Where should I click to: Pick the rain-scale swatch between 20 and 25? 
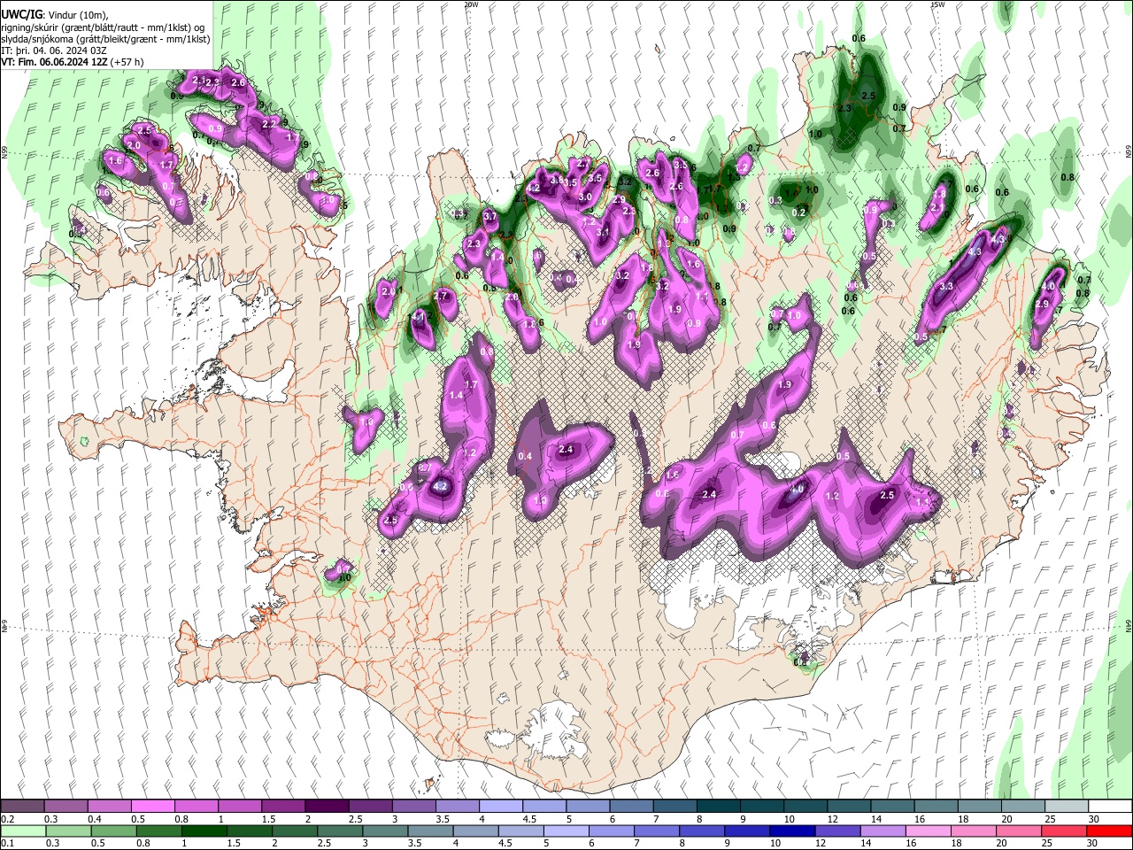[x=1019, y=831]
